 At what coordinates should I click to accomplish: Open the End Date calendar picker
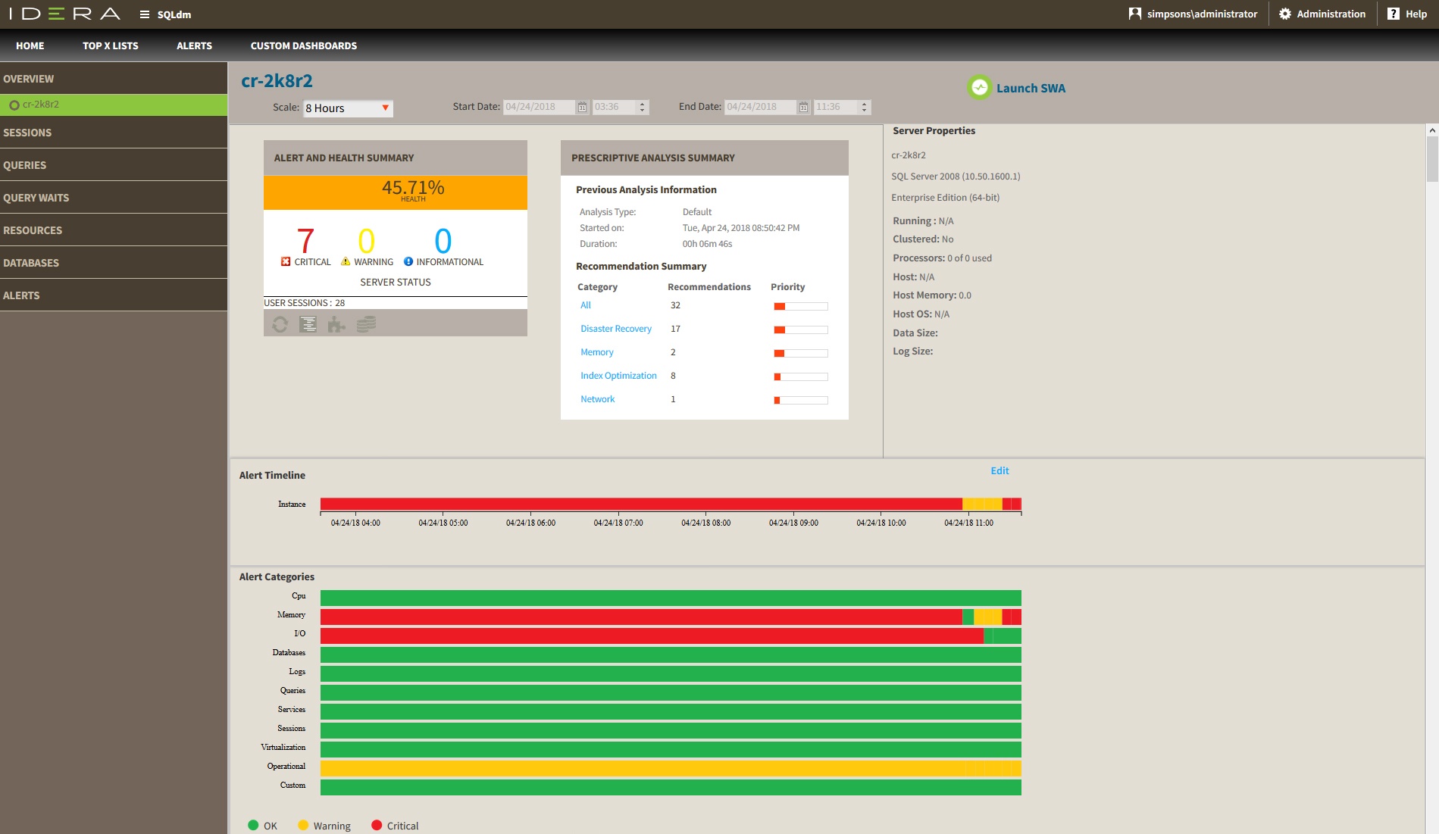coord(803,108)
